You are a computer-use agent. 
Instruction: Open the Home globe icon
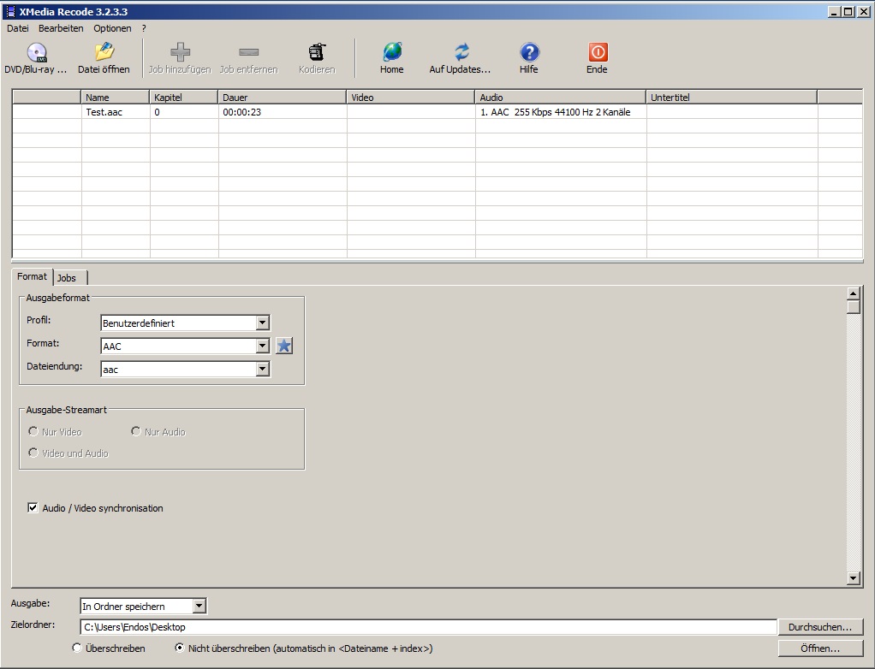click(x=392, y=52)
